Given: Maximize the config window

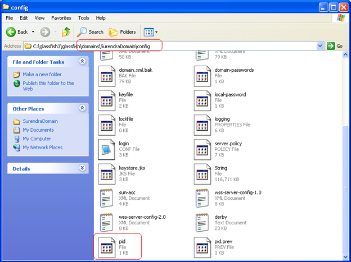Looking at the screenshot, I should (x=334, y=8).
